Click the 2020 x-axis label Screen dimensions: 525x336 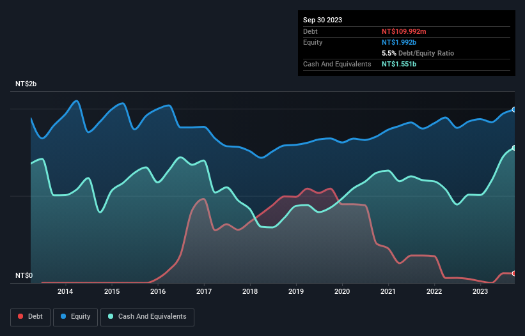point(342,291)
